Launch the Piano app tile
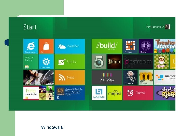182x136 pixels. tap(115, 62)
